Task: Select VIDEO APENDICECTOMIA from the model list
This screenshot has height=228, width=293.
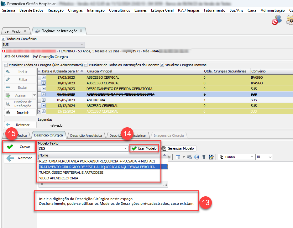Action: pos(59,178)
